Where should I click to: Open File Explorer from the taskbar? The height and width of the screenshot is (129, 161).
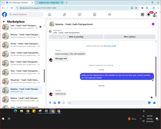pos(22,111)
